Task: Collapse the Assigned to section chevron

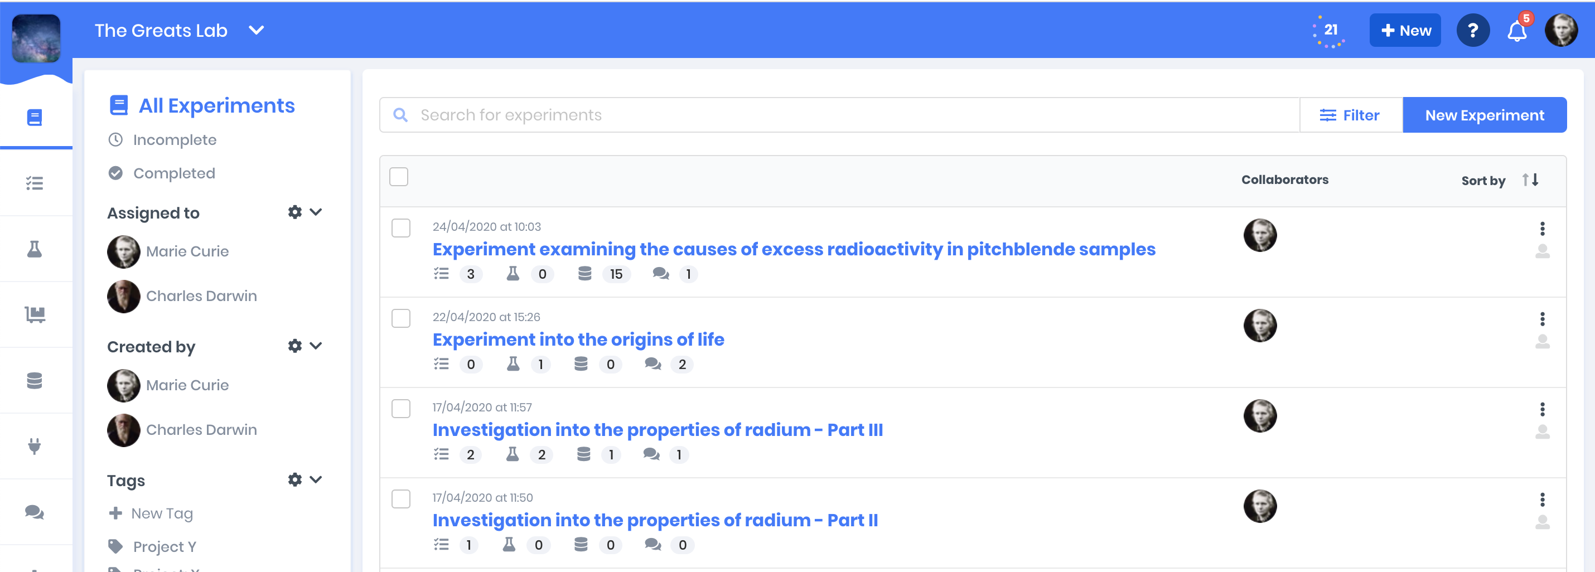Action: coord(316,212)
